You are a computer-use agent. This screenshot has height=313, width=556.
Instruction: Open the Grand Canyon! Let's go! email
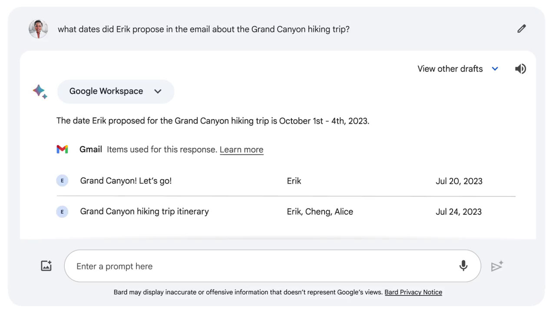pyautogui.click(x=286, y=181)
